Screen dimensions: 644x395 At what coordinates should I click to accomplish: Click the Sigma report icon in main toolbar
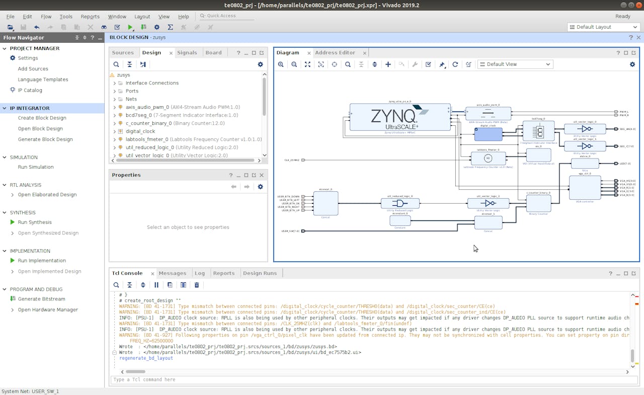pos(170,27)
